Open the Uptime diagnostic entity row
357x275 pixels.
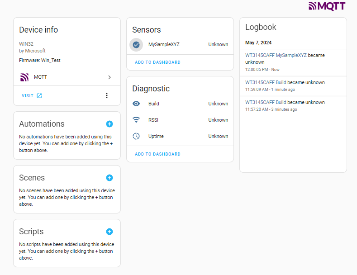pyautogui.click(x=180, y=136)
